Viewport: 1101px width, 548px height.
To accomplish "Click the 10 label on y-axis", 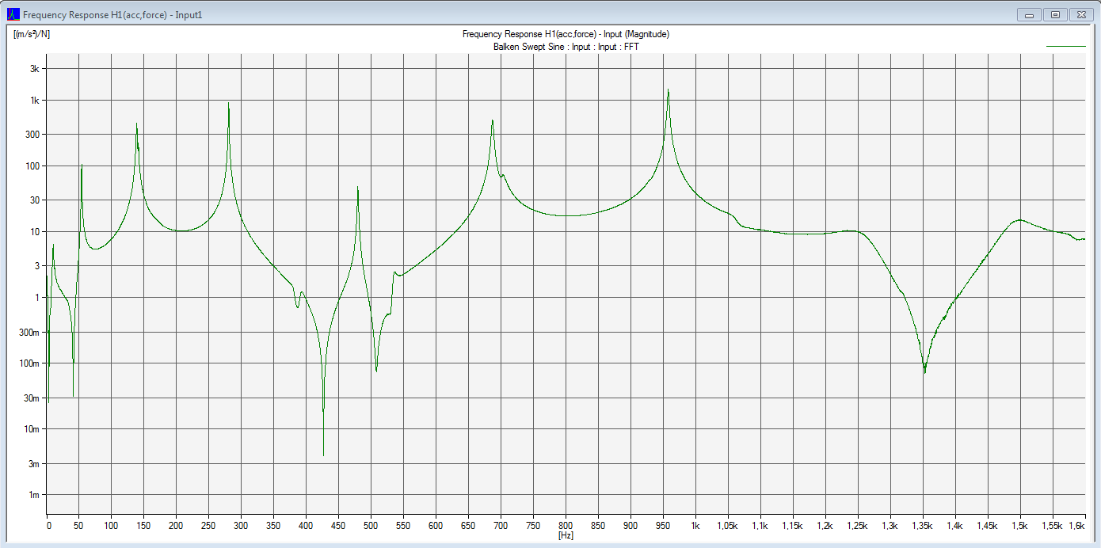I will pyautogui.click(x=34, y=232).
